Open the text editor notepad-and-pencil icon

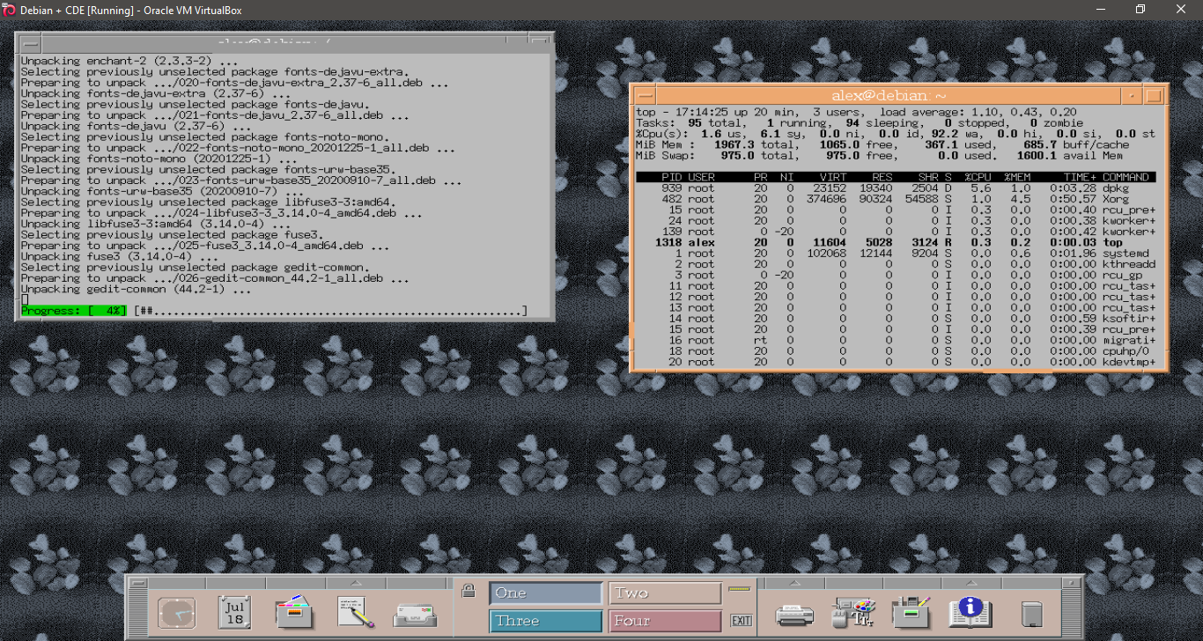pyautogui.click(x=356, y=613)
